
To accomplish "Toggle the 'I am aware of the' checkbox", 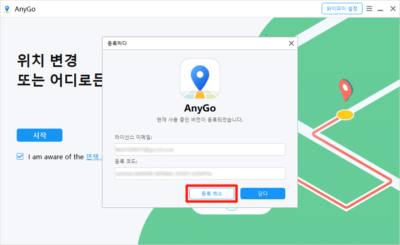I will point(20,157).
